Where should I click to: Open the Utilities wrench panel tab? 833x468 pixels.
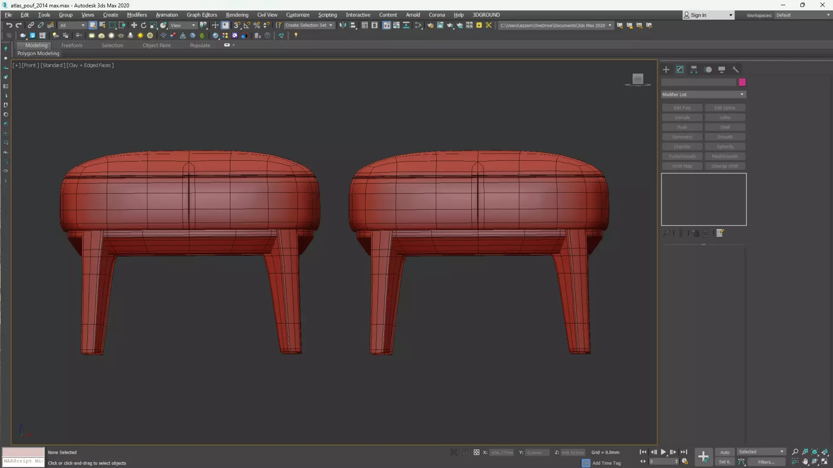(735, 69)
